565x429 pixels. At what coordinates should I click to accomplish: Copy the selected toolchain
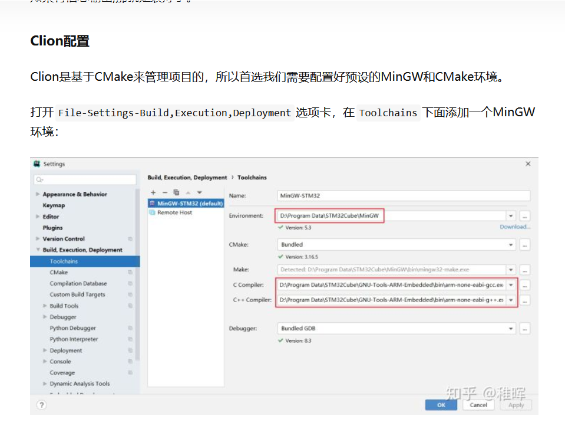(x=176, y=193)
